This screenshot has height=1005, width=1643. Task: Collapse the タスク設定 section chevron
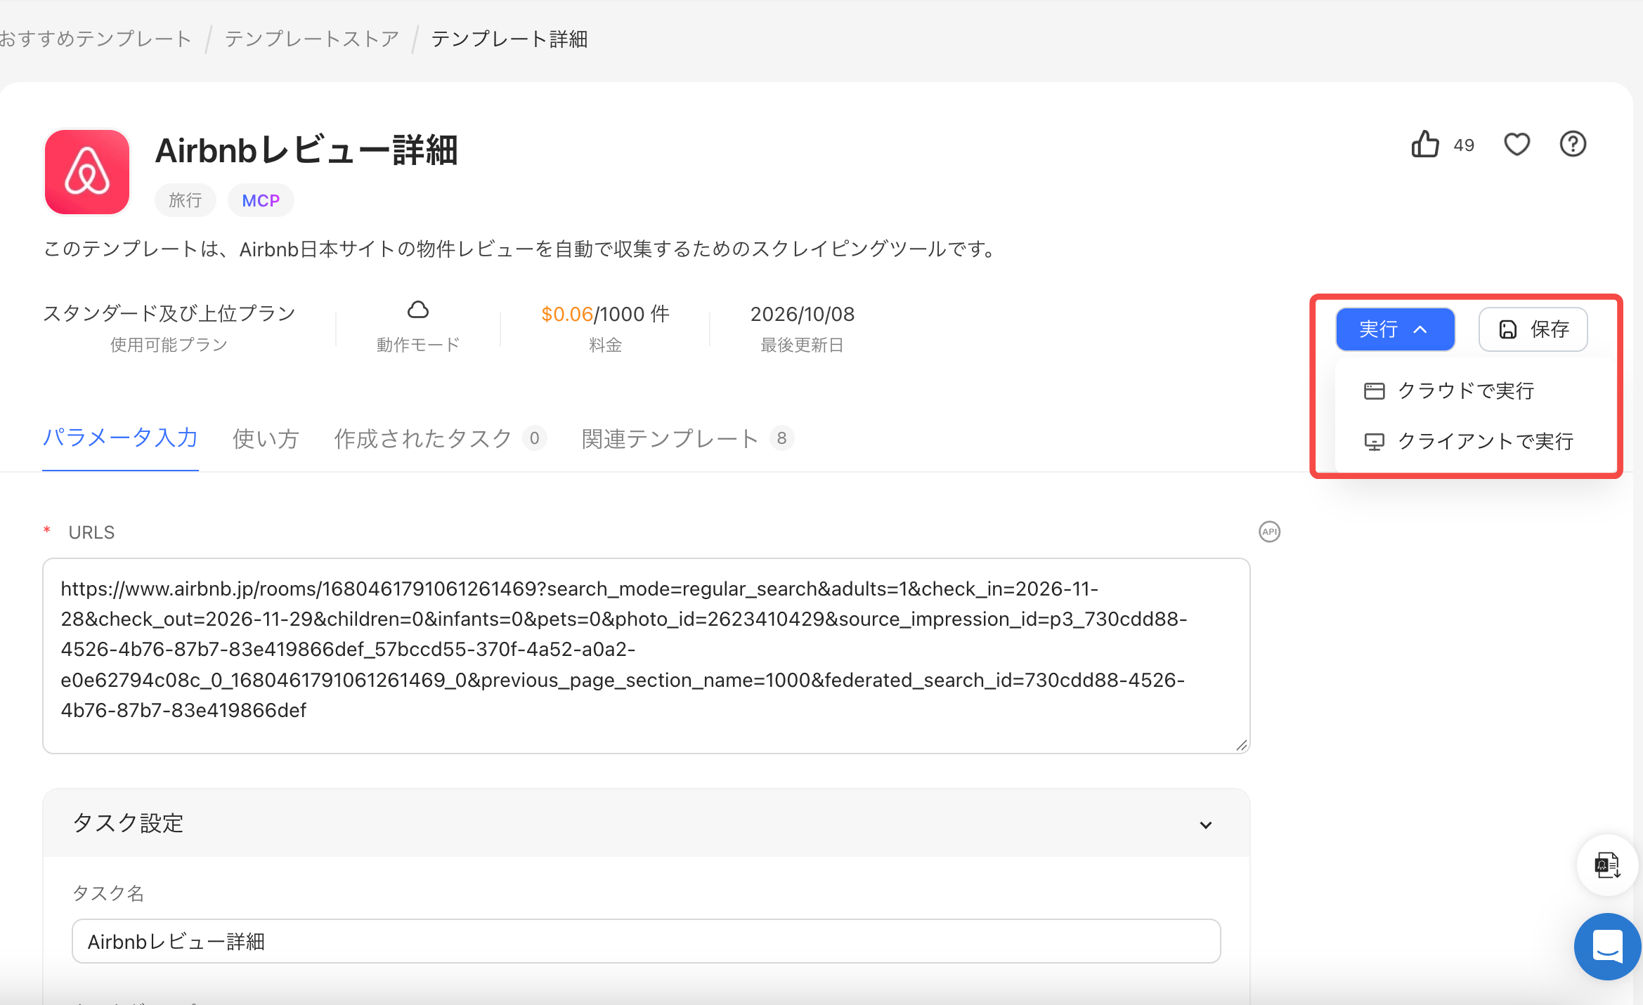tap(1206, 825)
